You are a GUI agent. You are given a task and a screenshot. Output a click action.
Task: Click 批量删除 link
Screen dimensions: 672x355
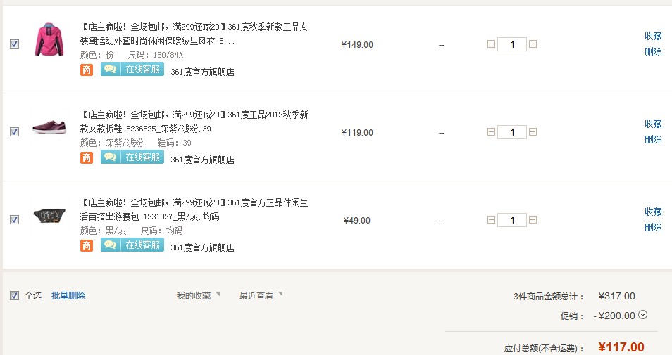[68, 295]
